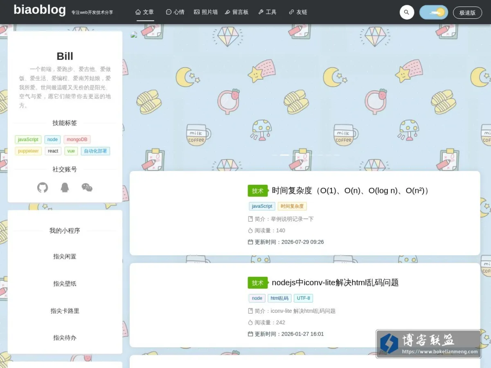Click the broken banner image at carousel top
Screen dimensions: 491x368
click(x=134, y=35)
